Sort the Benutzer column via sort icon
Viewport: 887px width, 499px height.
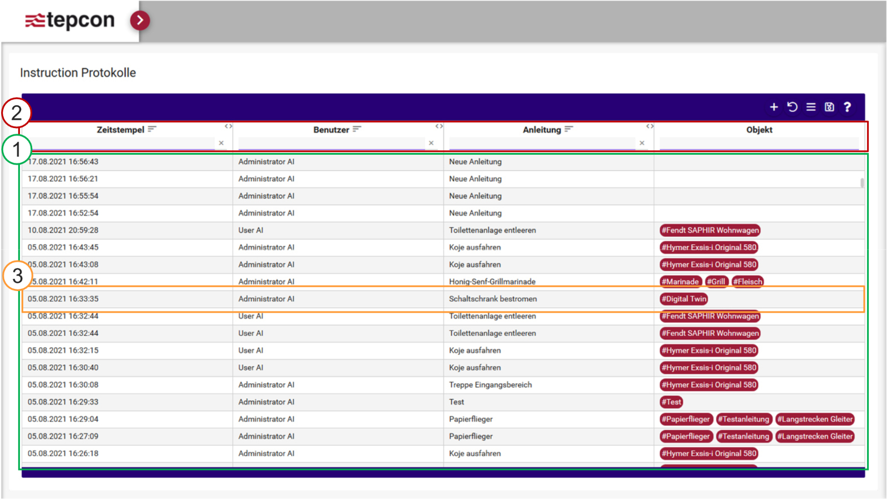[357, 129]
